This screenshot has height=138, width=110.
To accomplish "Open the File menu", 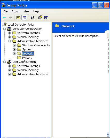I will pyautogui.click(x=5, y=11).
